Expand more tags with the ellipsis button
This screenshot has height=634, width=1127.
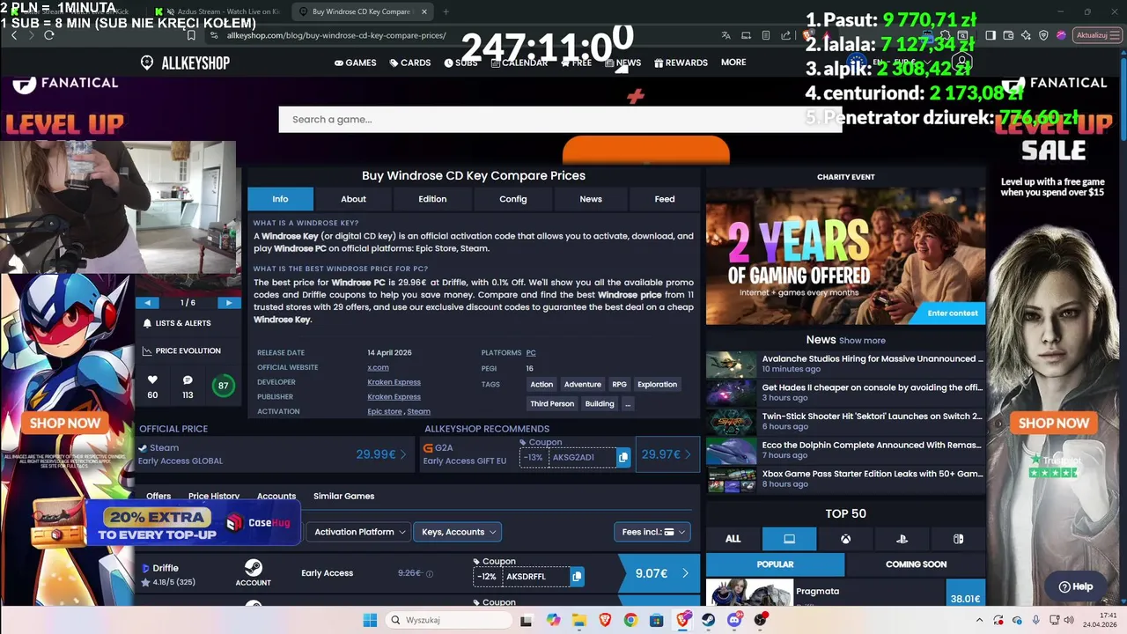click(x=627, y=403)
